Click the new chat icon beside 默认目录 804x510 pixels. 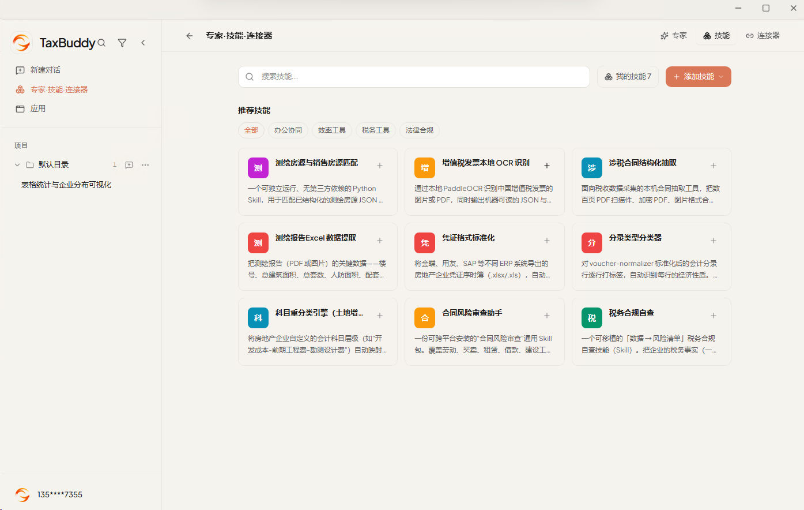point(129,165)
